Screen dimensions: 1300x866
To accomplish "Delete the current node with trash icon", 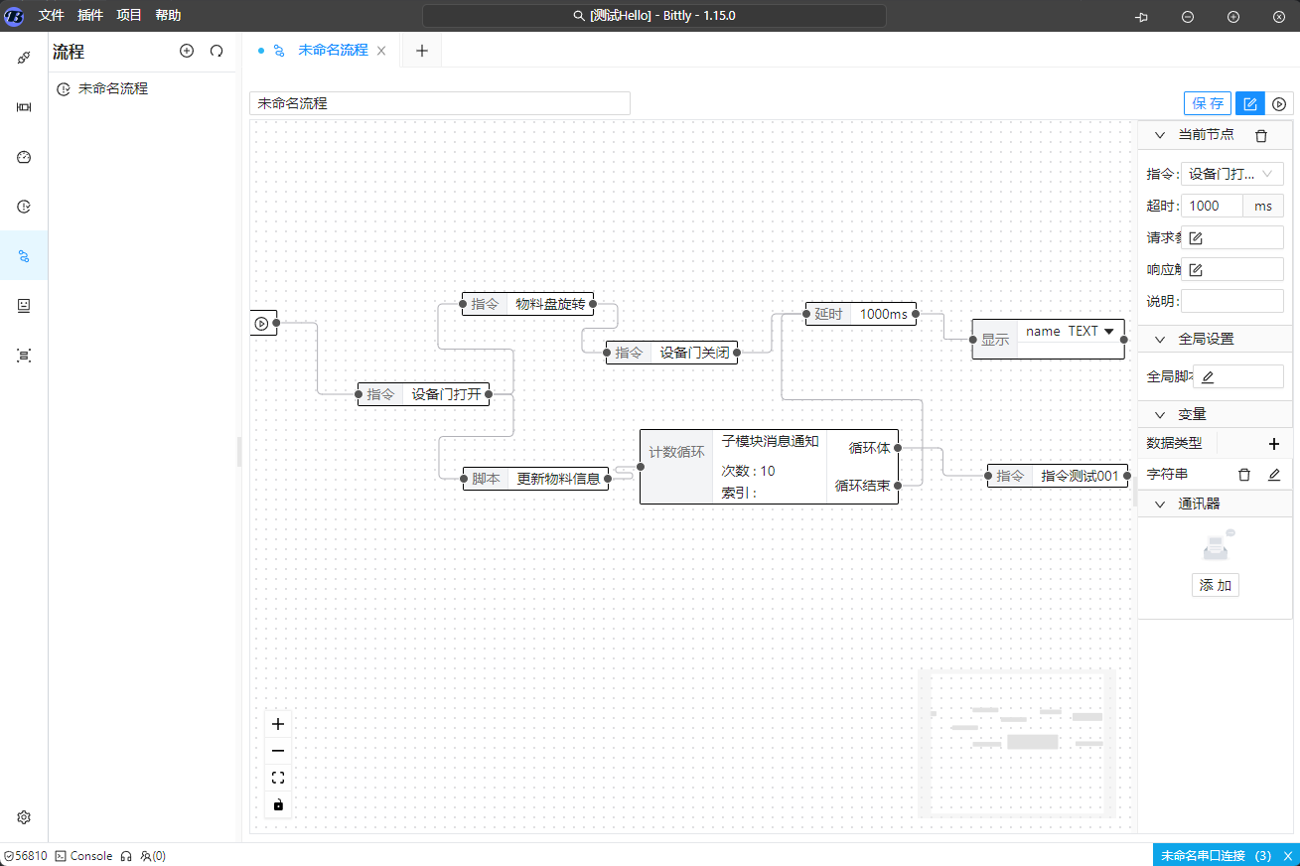I will click(x=1261, y=135).
